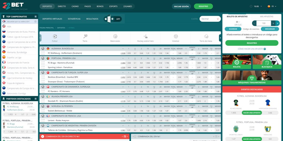Select the Tenis de mesa icon
Viewport: 283px width, 141px height.
(206, 37)
